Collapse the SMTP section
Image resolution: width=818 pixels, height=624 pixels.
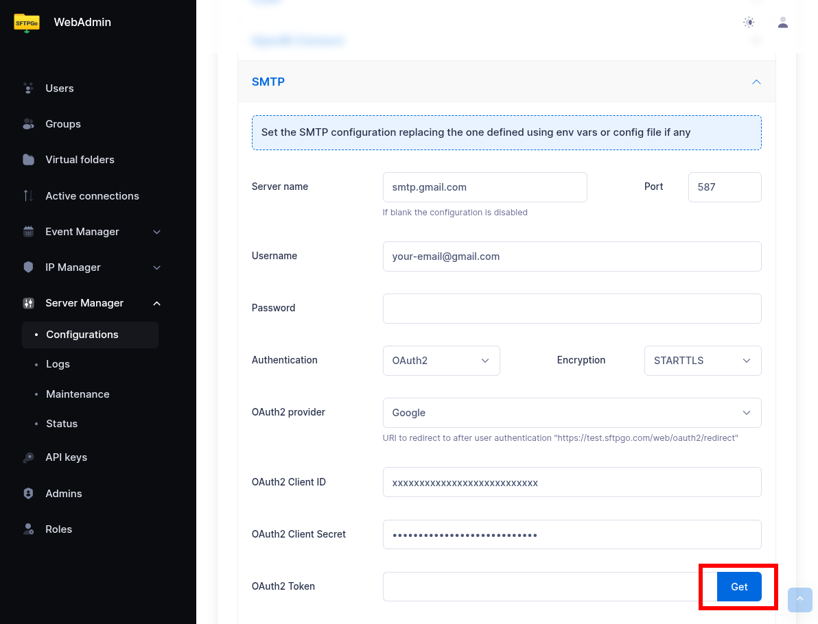click(756, 82)
